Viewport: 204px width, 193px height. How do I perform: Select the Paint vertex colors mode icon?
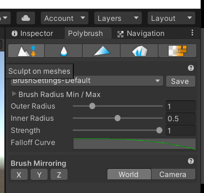(x=102, y=51)
